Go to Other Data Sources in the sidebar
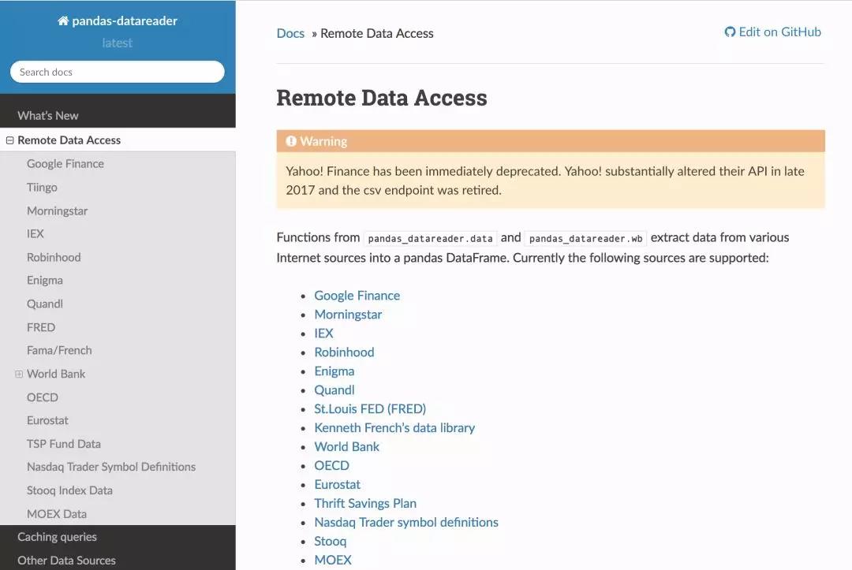This screenshot has height=570, width=852. [66, 561]
